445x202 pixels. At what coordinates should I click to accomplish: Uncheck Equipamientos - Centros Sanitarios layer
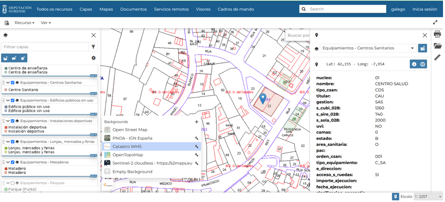click(x=13, y=83)
